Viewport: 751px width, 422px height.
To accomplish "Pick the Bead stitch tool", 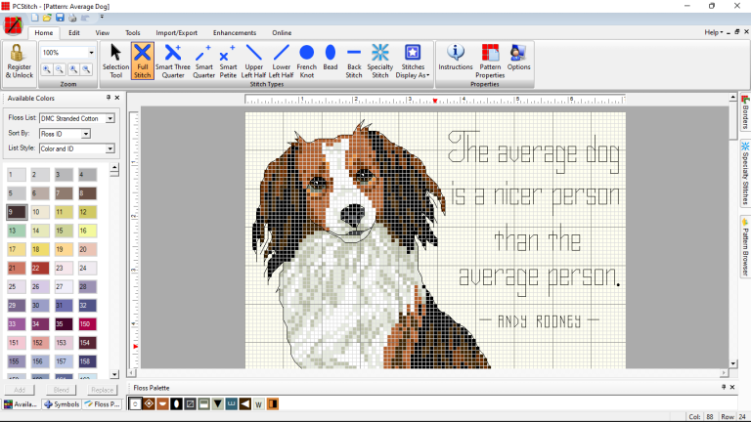I will click(x=331, y=61).
